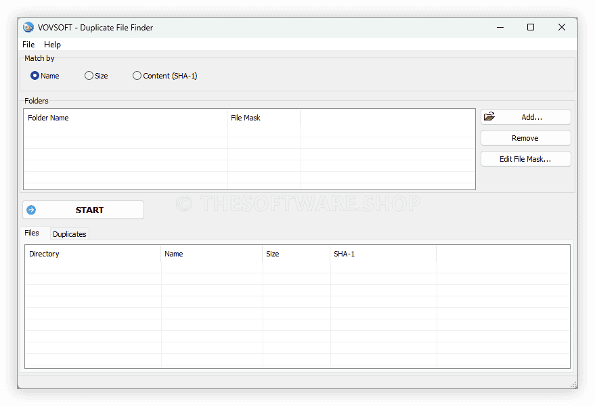Select the Name match option

tap(45, 76)
